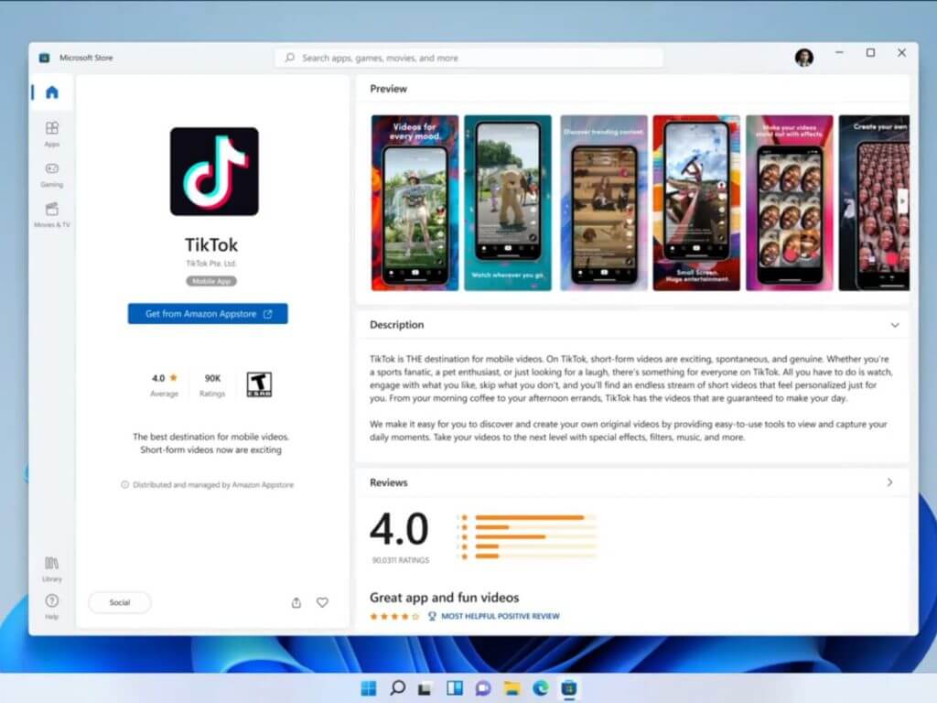The height and width of the screenshot is (703, 937).
Task: Focus the Search apps, games, movies field
Action: [469, 58]
